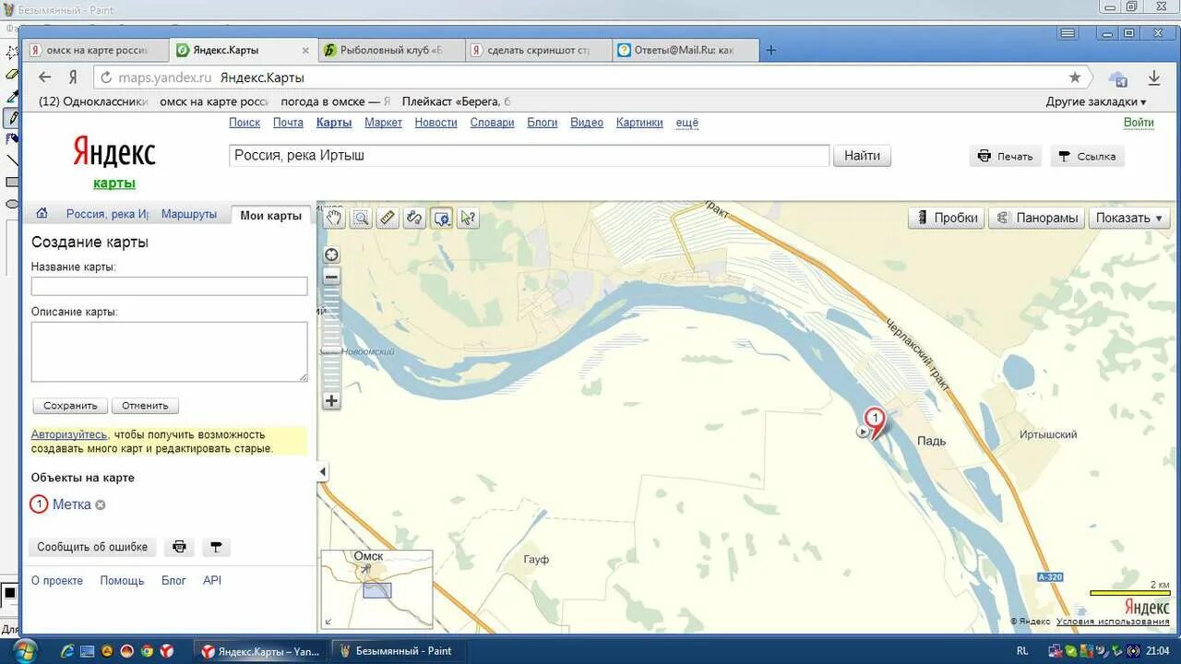Open the Другие закладки bookmarks dropdown
This screenshot has width=1181, height=664.
coord(1096,101)
